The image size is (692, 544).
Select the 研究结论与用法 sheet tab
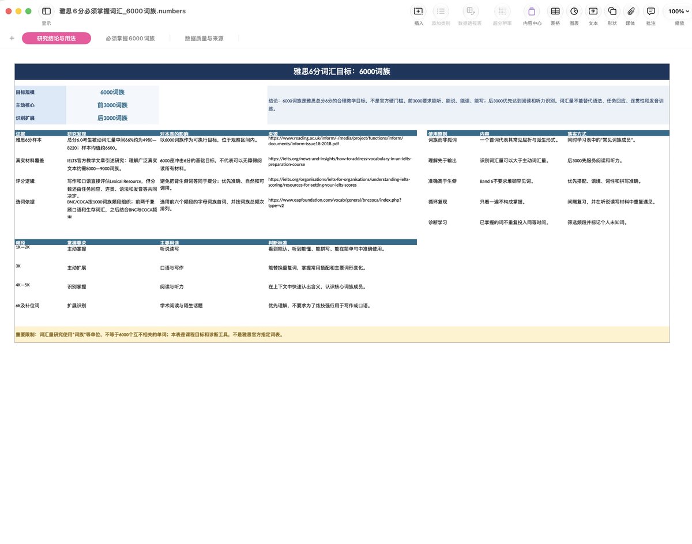(57, 38)
